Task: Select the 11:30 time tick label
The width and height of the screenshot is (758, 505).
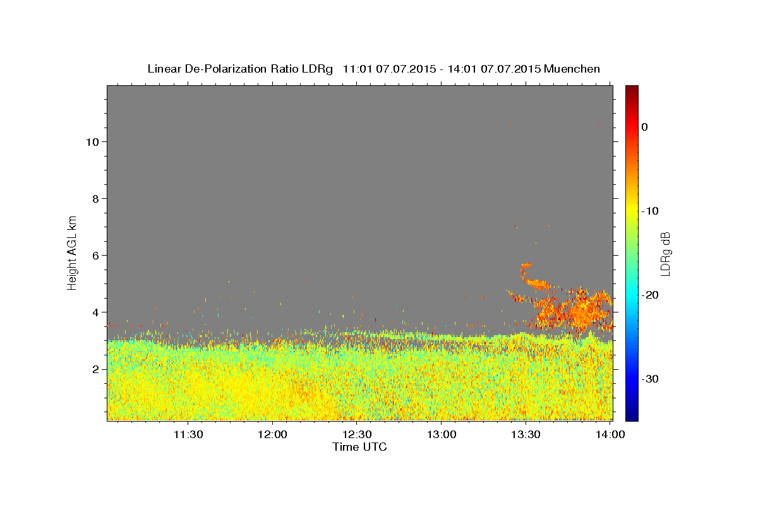Action: pyautogui.click(x=188, y=435)
